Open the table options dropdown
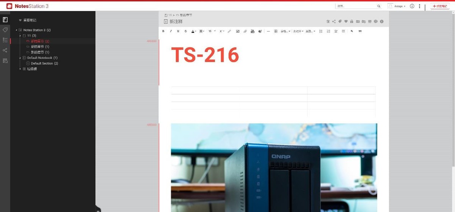Screen dimensions: 455x212 pyautogui.click(x=285, y=31)
